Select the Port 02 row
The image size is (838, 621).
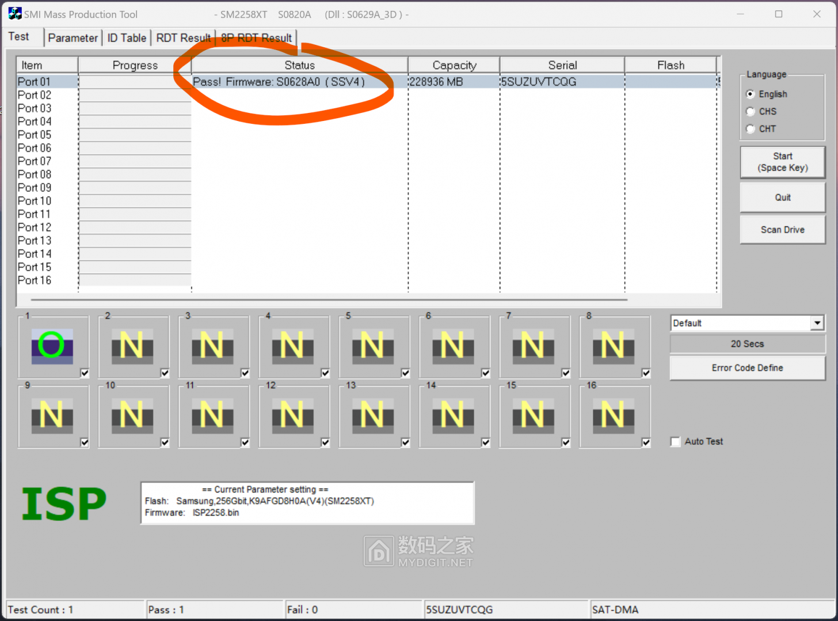(368, 95)
